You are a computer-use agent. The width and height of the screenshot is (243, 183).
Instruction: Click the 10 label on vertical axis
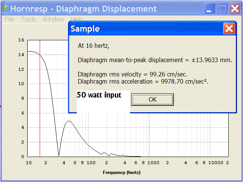click(x=21, y=84)
